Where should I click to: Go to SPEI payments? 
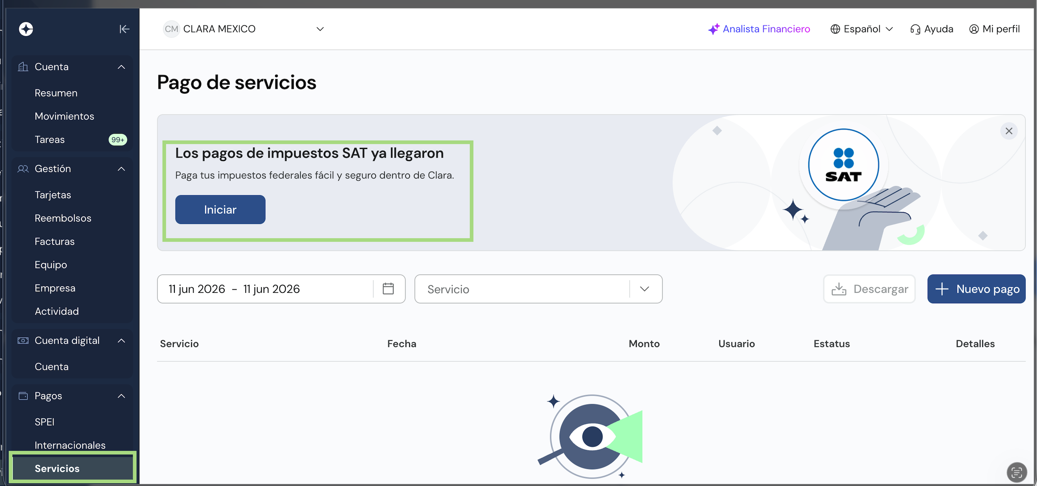[44, 422]
